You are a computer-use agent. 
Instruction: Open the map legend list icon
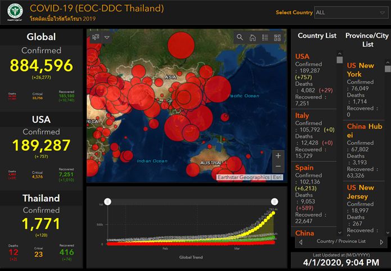(265, 38)
